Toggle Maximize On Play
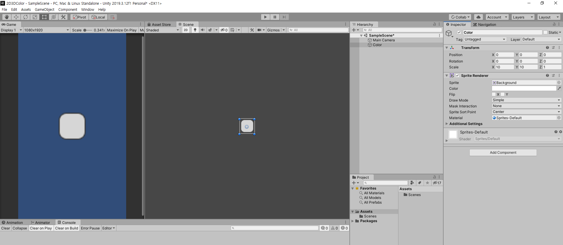Image resolution: width=563 pixels, height=245 pixels. [122, 30]
